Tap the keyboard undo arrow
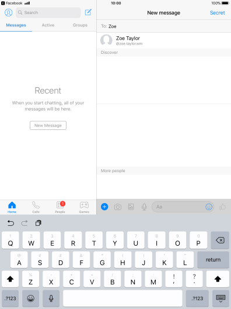231x309 pixels. pyautogui.click(x=10, y=223)
